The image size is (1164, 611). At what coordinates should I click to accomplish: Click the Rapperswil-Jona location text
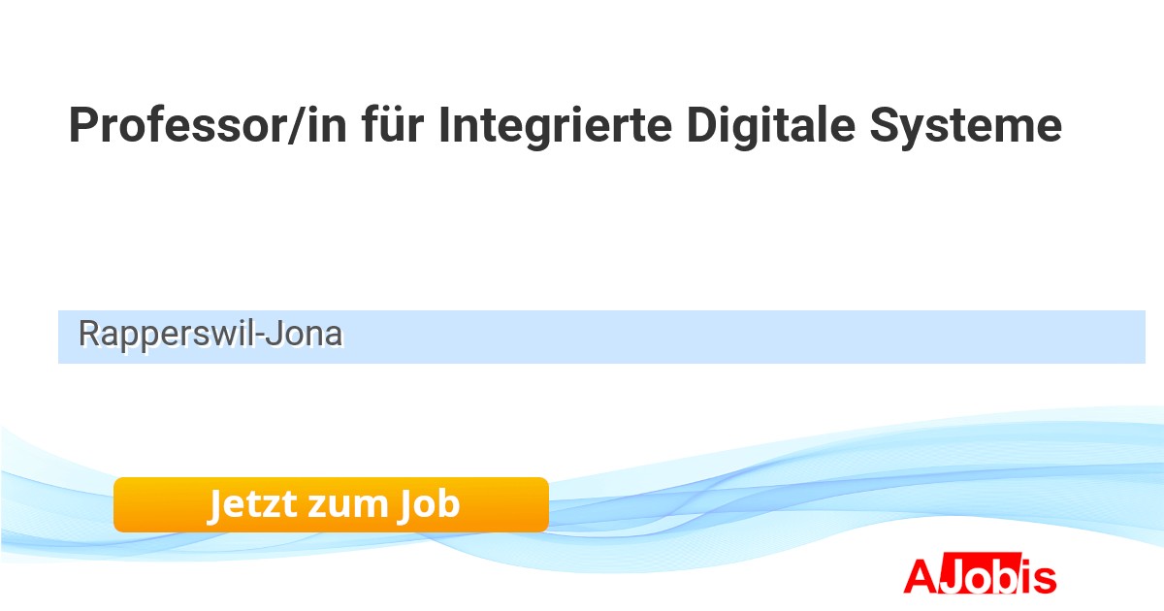[x=210, y=335]
